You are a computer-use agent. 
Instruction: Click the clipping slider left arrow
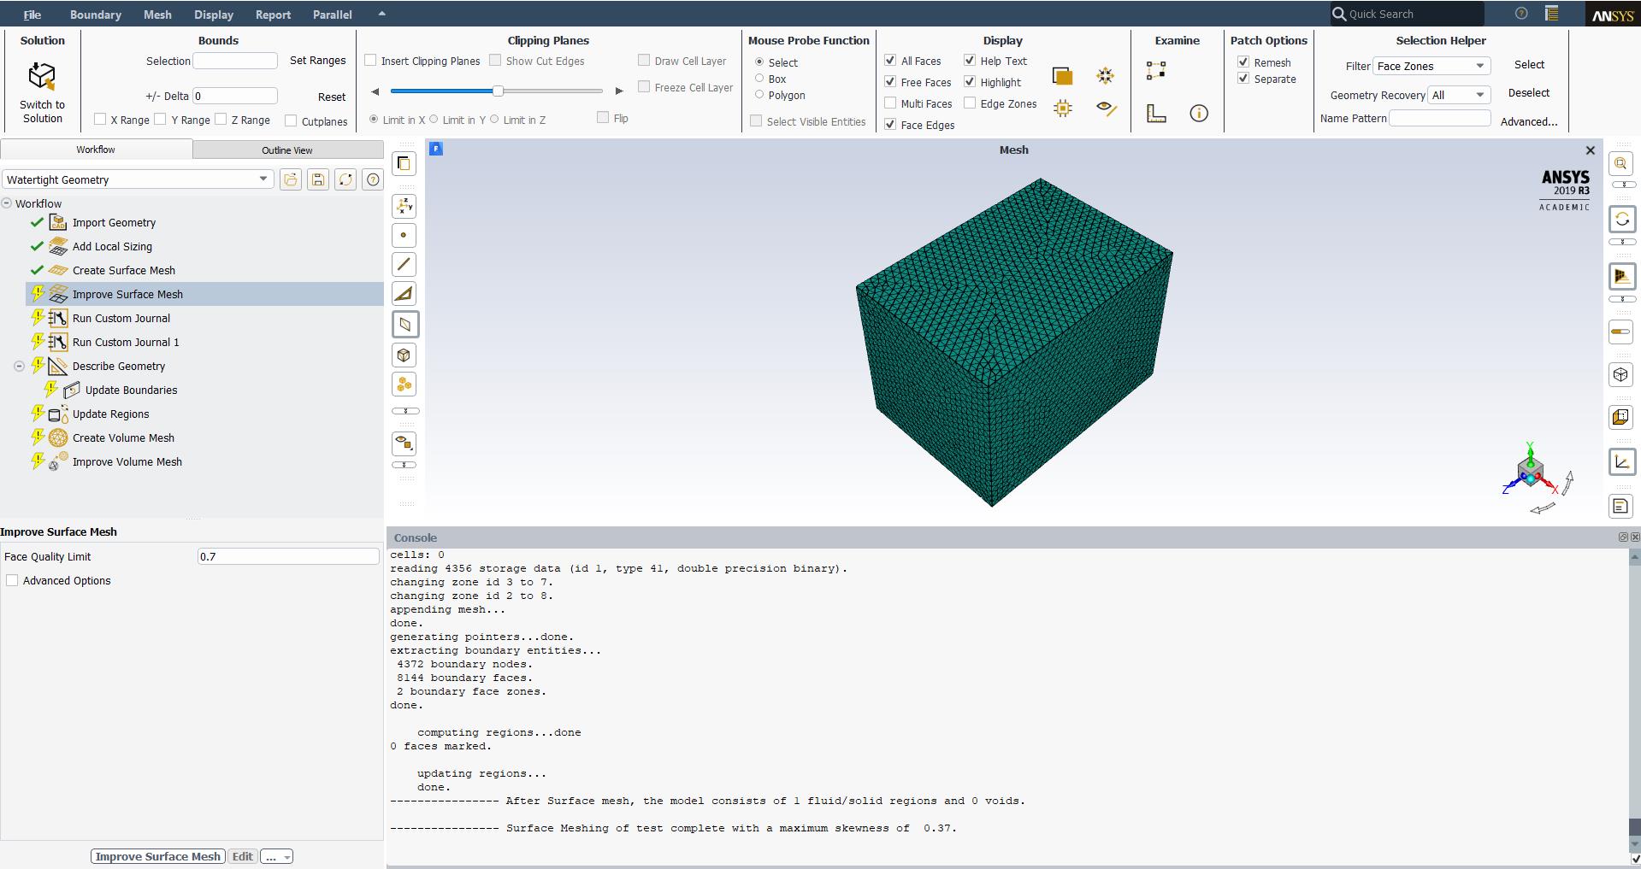(375, 91)
